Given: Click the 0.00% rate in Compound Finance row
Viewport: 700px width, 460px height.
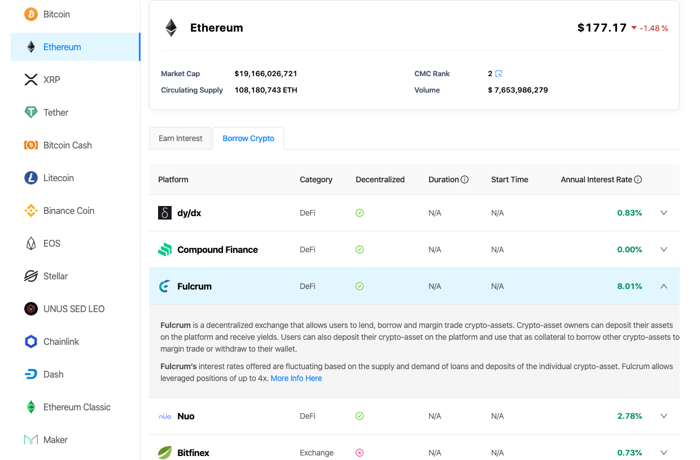Looking at the screenshot, I should pos(630,249).
